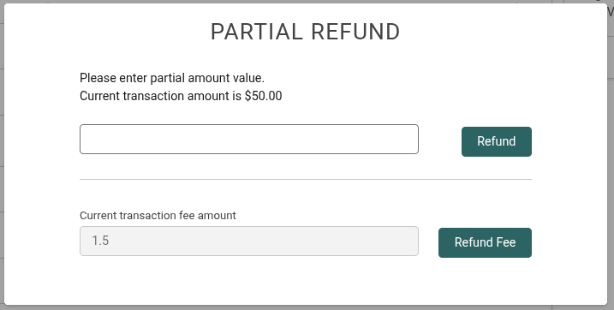Viewport: 614px width, 310px height.
Task: Click the Refund button
Action: pos(496,141)
